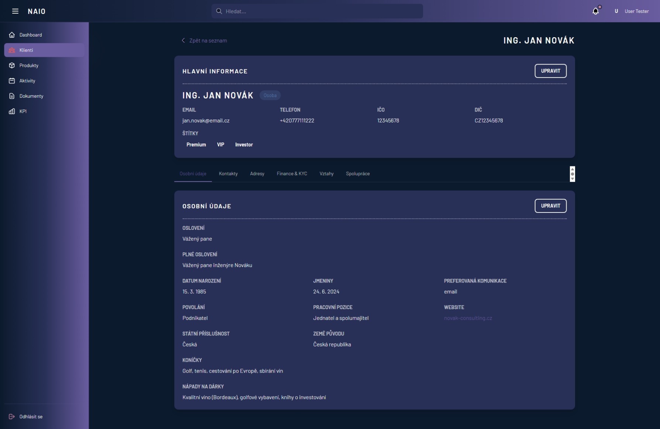Open the novak-consulting.cz website link

pyautogui.click(x=468, y=318)
